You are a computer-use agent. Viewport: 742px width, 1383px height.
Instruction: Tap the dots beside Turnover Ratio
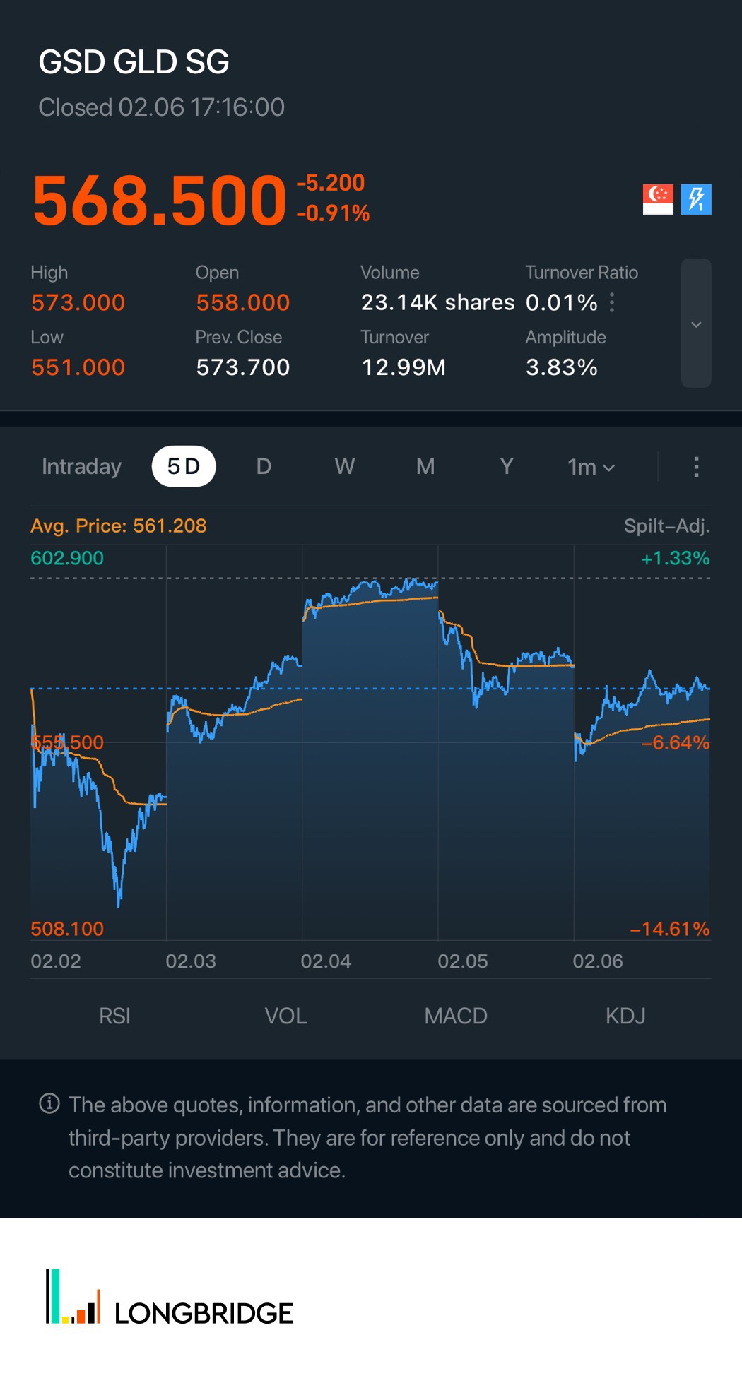612,303
